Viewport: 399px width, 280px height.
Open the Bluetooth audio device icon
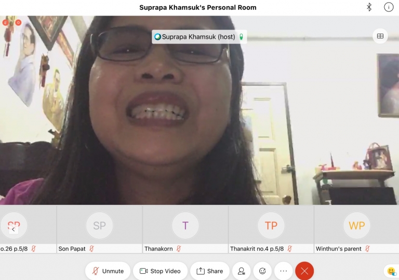pos(369,7)
